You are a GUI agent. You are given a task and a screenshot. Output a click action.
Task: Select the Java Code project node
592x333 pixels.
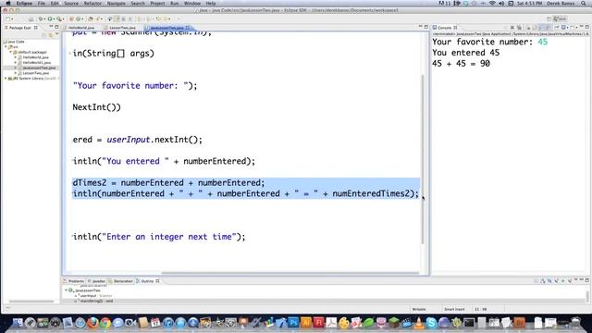(17, 42)
